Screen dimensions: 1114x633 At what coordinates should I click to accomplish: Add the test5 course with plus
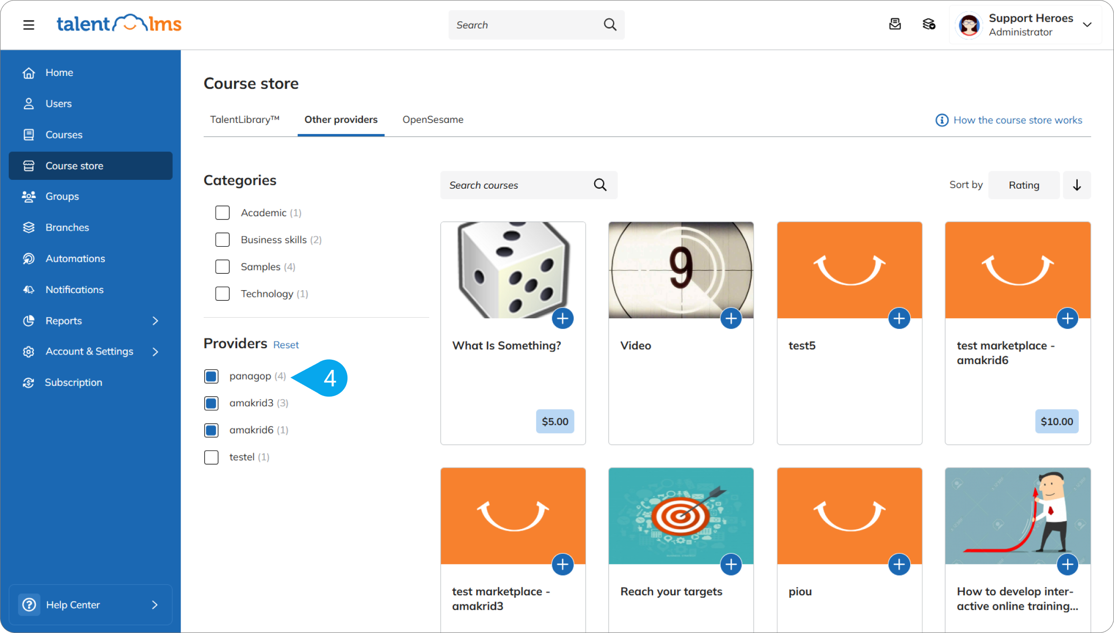(899, 318)
